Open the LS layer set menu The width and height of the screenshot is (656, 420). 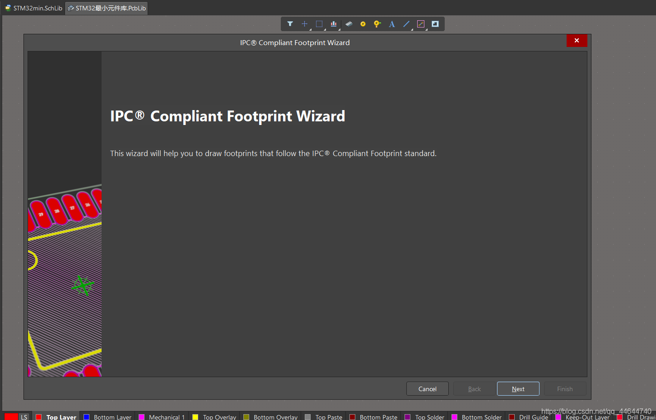24,417
